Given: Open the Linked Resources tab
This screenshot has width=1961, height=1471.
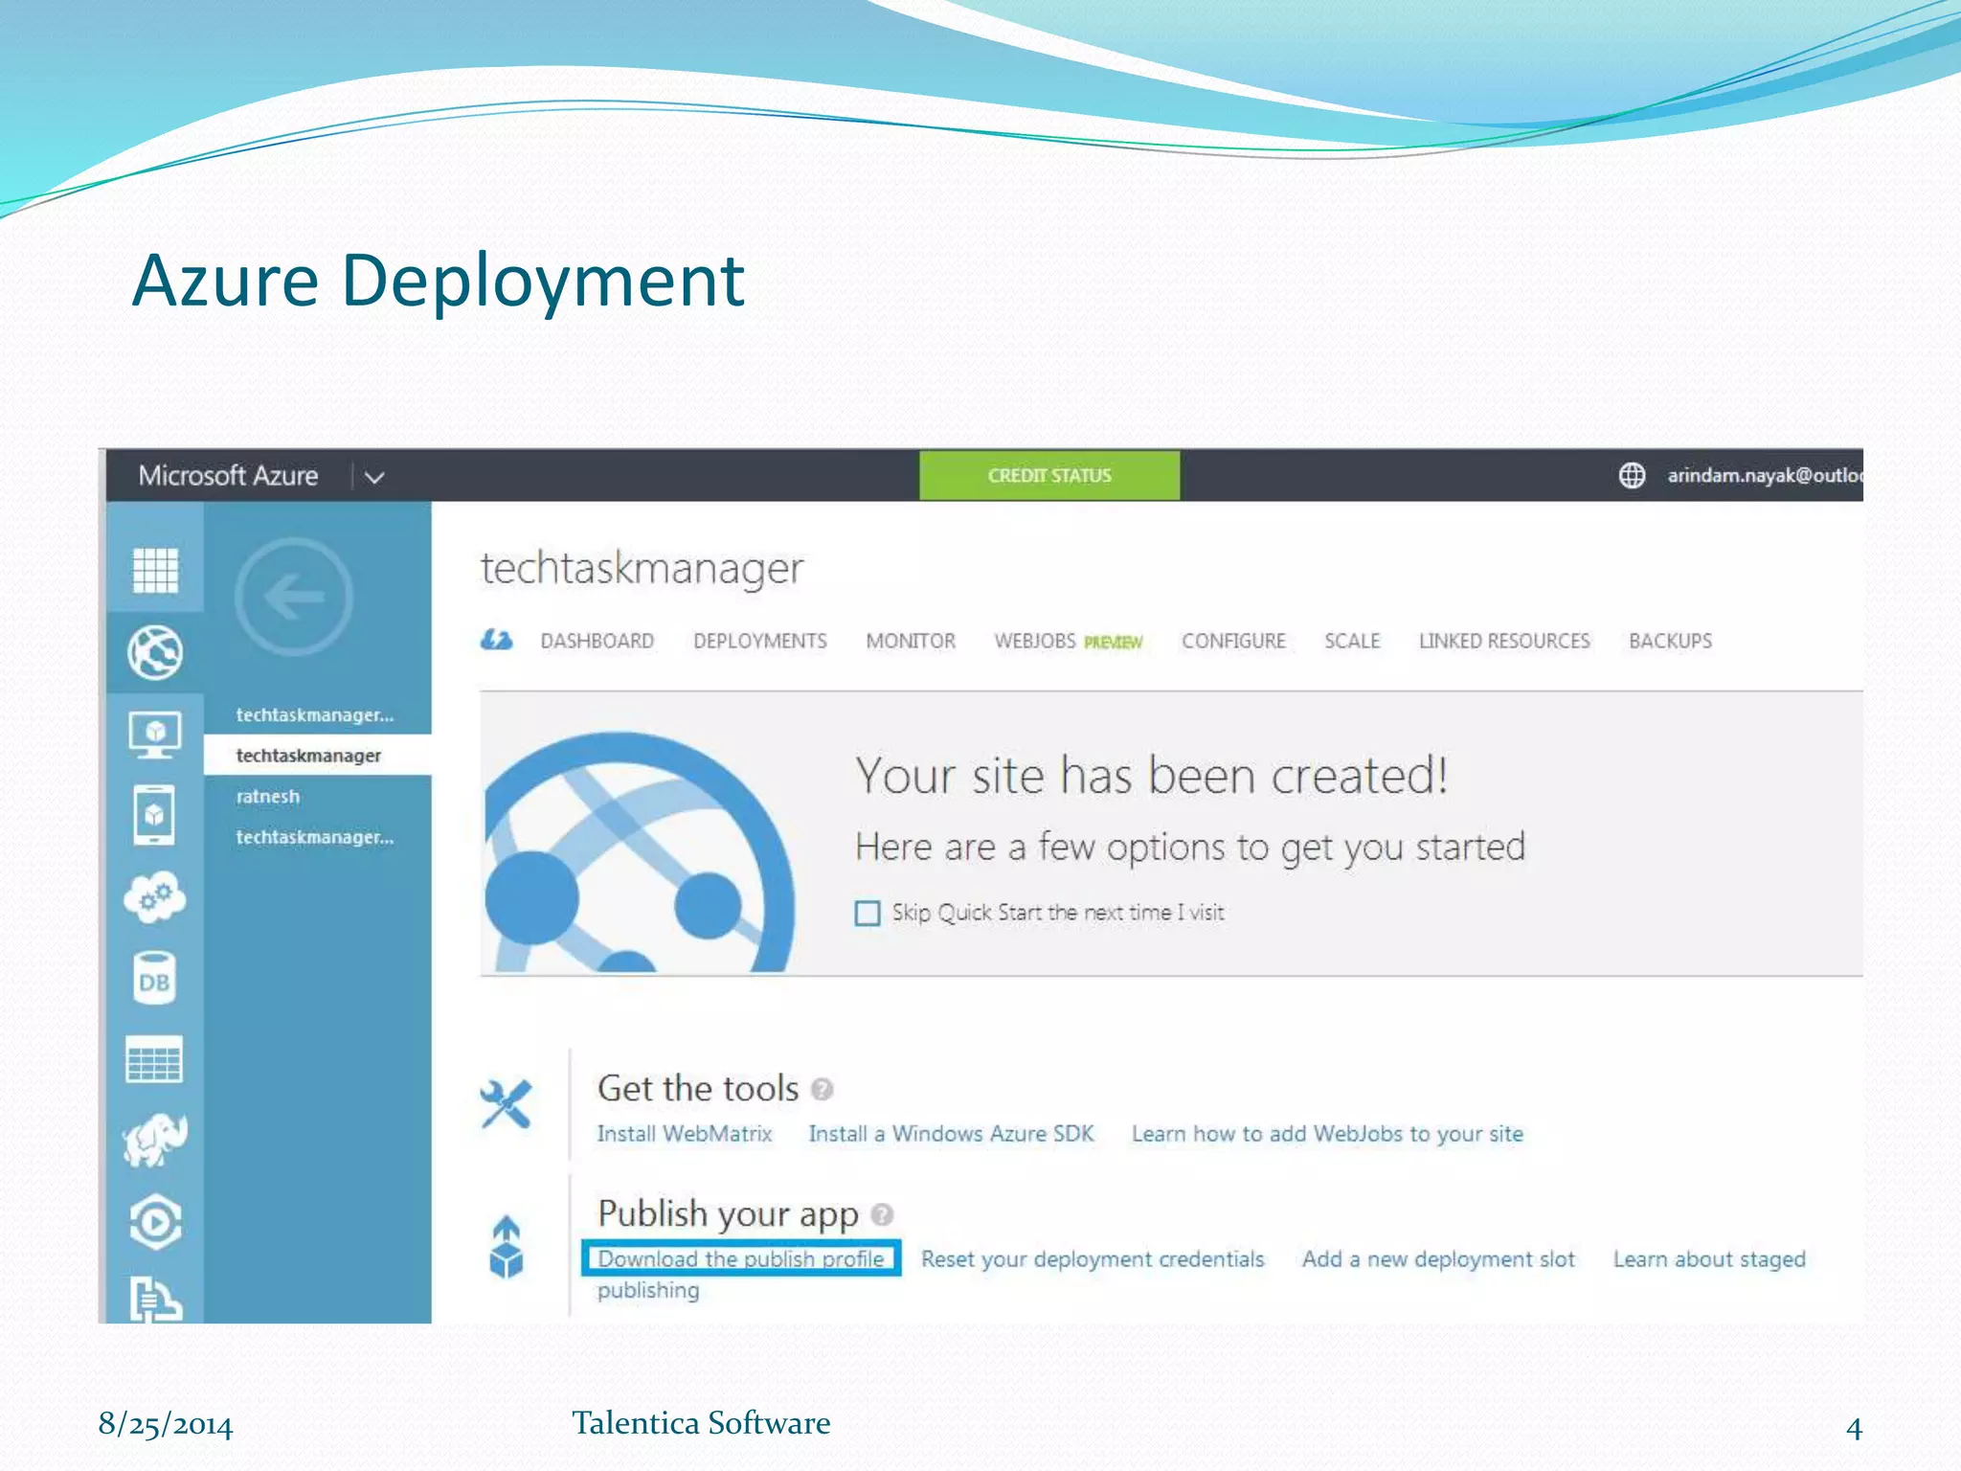Looking at the screenshot, I should 1504,641.
